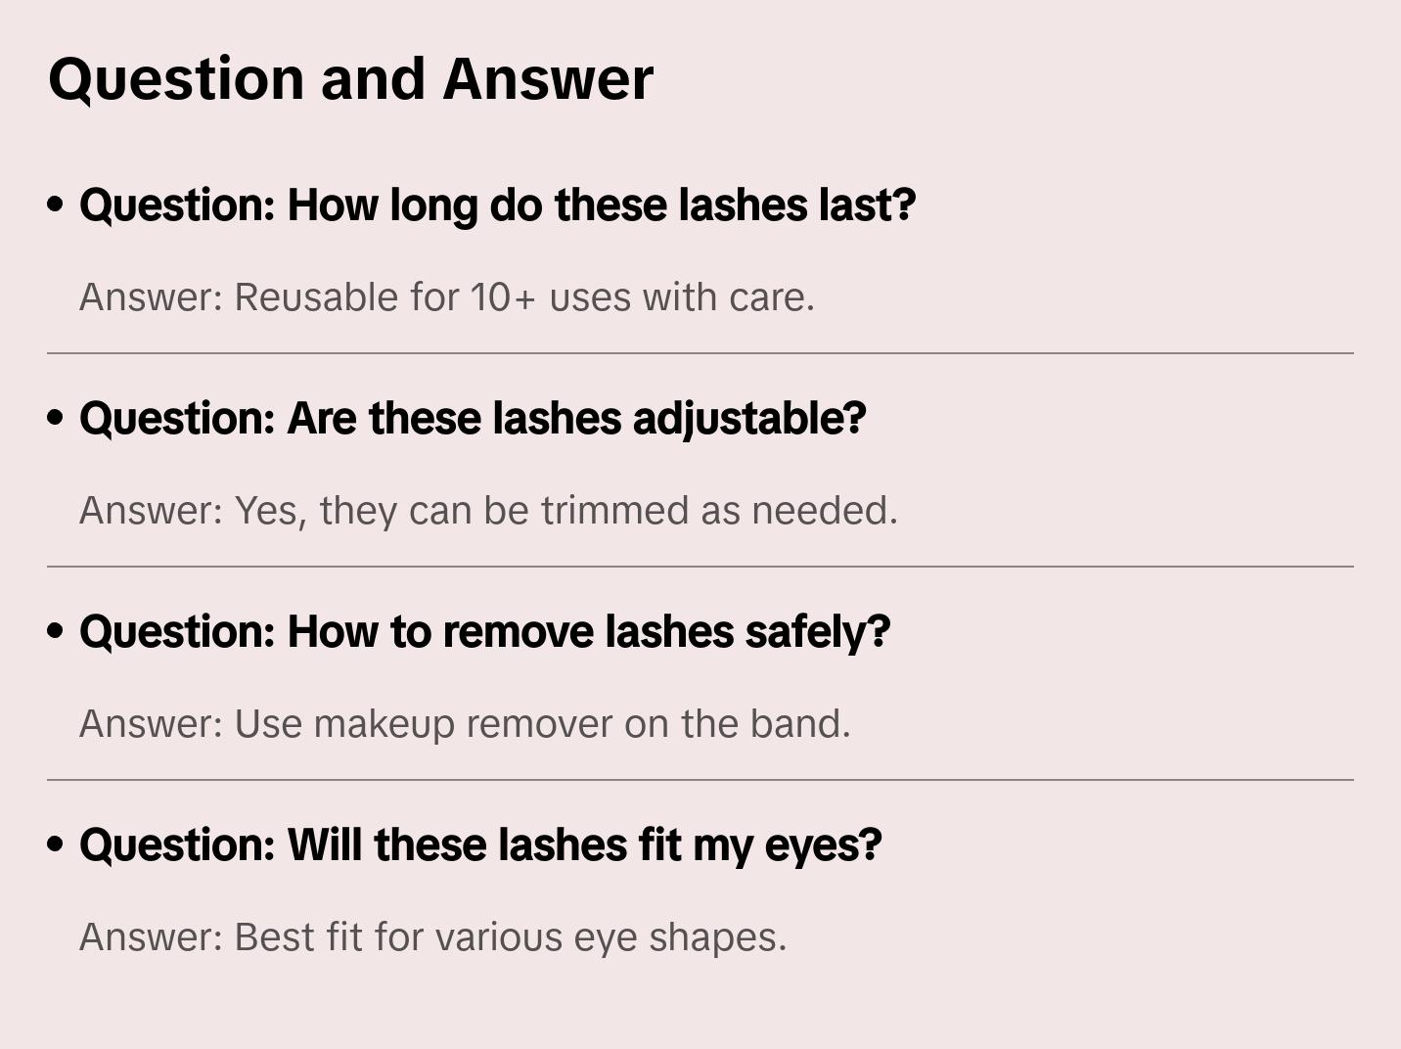Click the bullet before "Will these lashes fit my eyes?"
The width and height of the screenshot is (1401, 1049).
(56, 845)
